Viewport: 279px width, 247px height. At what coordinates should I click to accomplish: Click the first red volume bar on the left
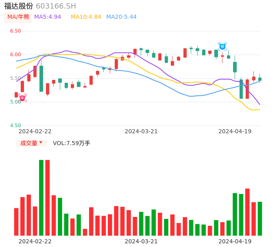click(16, 222)
